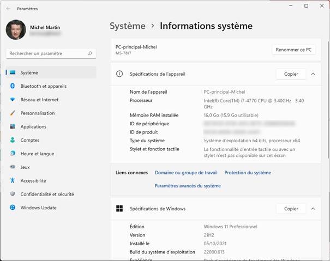330x261 pixels.
Task: Open the Applications grid icon
Action: [x=13, y=126]
